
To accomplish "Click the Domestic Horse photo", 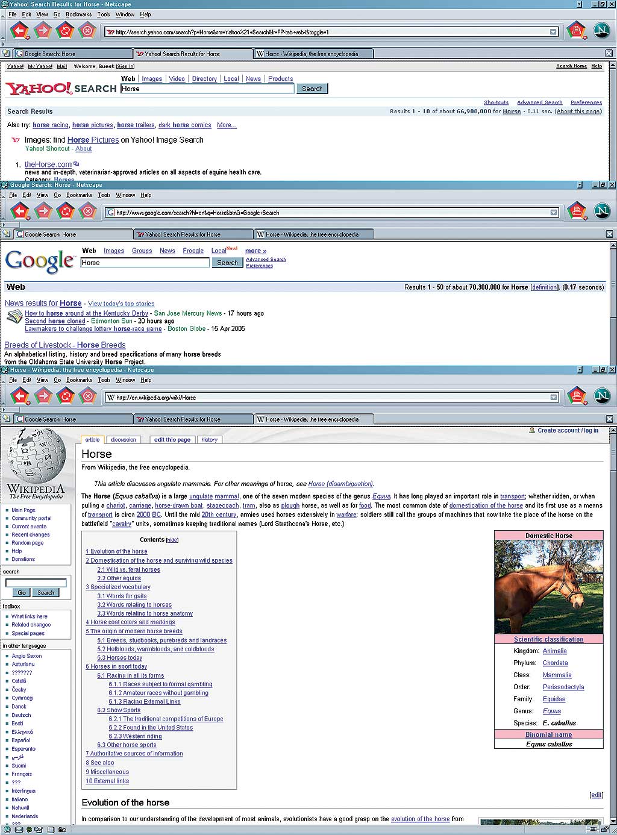I will [548, 586].
